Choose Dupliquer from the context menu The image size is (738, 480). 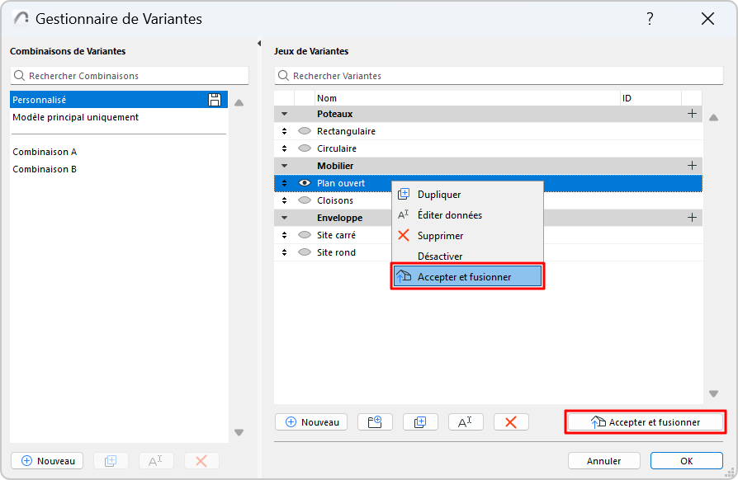point(439,195)
